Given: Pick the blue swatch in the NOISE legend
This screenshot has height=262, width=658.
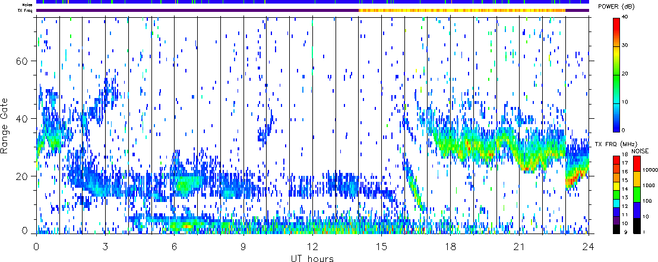Looking at the screenshot, I should 637,210.
